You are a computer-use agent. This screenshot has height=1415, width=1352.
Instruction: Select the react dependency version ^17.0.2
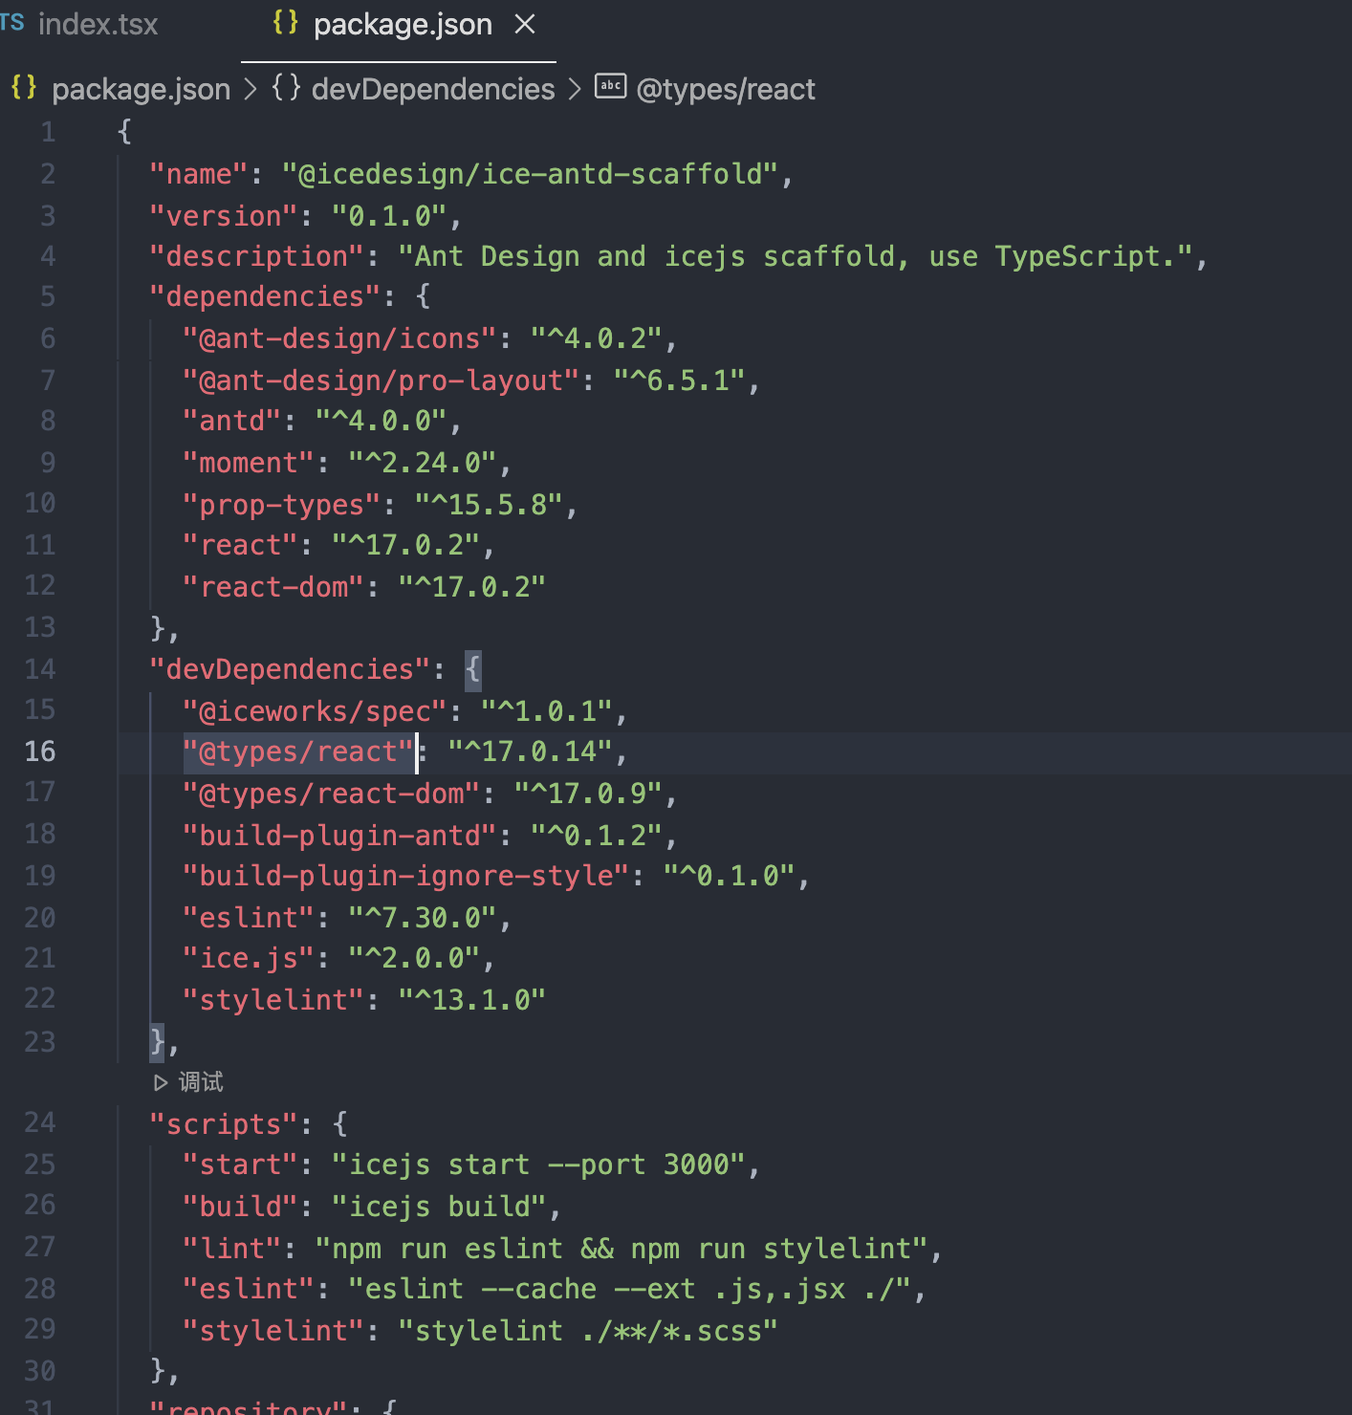coord(408,544)
